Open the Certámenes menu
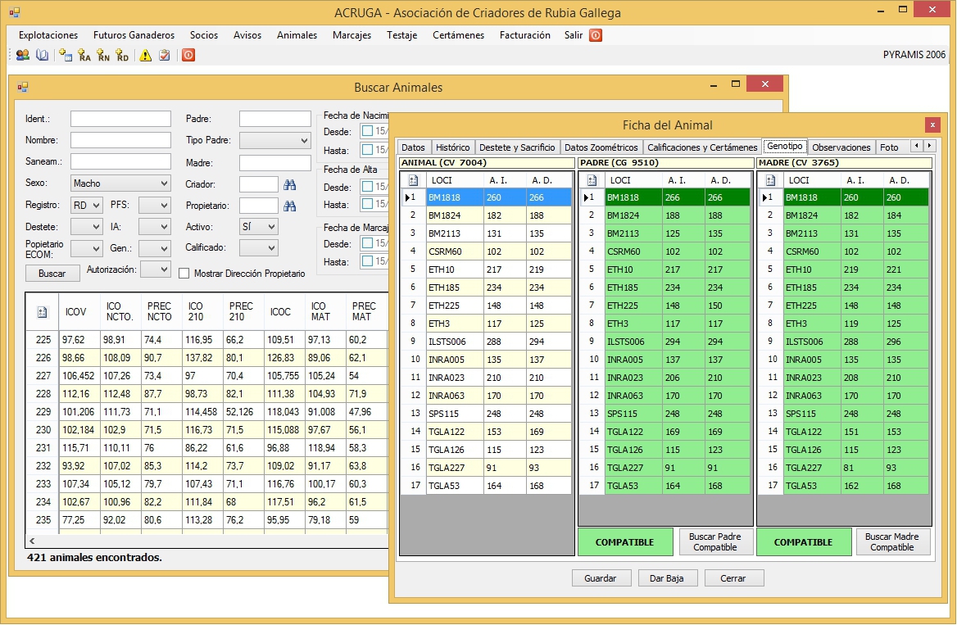Screen dimensions: 957x625 [x=458, y=35]
